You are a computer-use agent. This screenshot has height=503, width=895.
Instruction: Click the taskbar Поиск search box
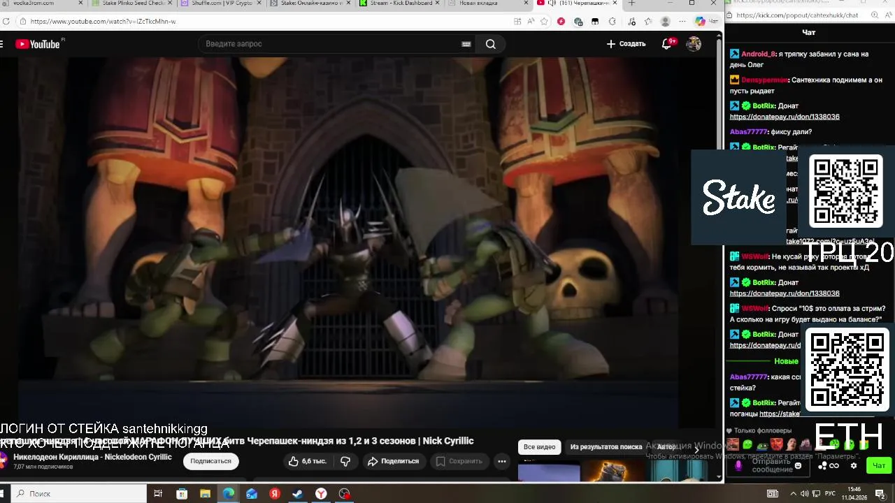click(x=80, y=494)
